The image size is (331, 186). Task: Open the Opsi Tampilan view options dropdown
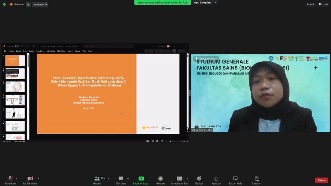(205, 3)
